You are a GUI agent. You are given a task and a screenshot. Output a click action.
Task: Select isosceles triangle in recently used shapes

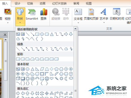tap(52, 34)
